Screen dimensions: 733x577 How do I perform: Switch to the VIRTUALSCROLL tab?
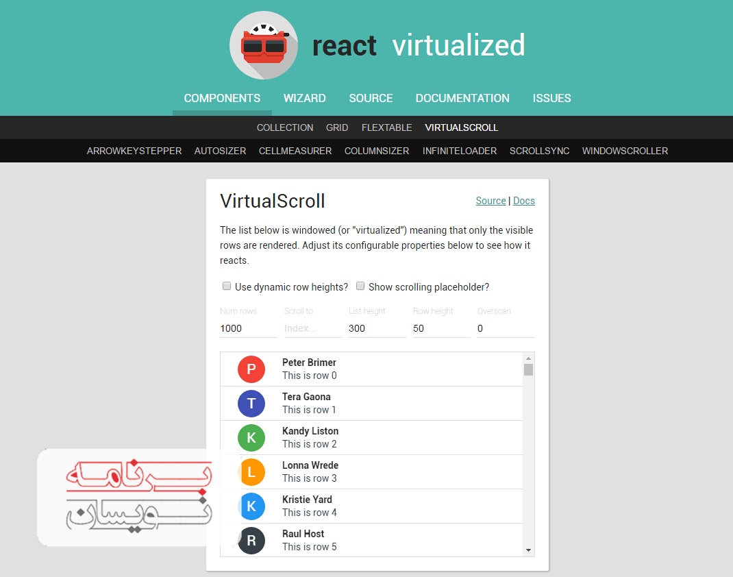tap(461, 127)
